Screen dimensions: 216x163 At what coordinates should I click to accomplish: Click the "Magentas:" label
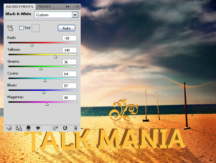15,97
